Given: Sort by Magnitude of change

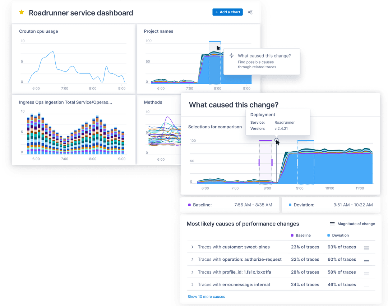Looking at the screenshot, I should (x=352, y=224).
